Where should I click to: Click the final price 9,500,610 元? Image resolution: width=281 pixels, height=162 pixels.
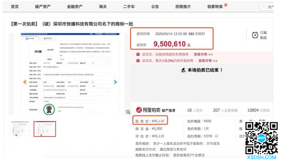pos(172,44)
